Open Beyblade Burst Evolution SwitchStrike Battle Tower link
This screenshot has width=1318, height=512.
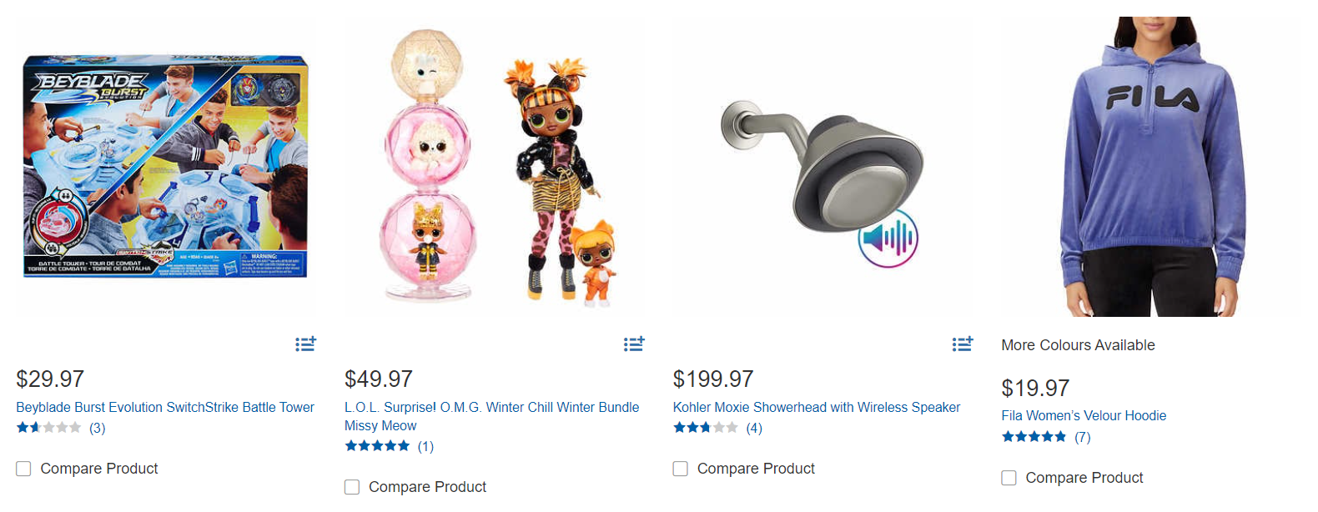[165, 407]
